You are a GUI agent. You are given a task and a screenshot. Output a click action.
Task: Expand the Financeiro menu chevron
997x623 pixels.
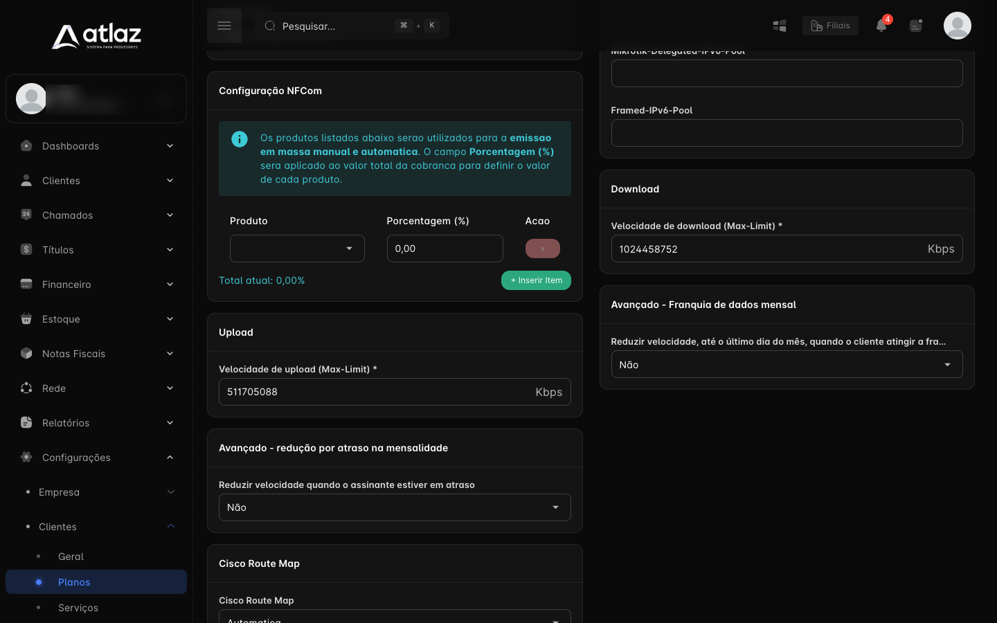click(x=170, y=285)
